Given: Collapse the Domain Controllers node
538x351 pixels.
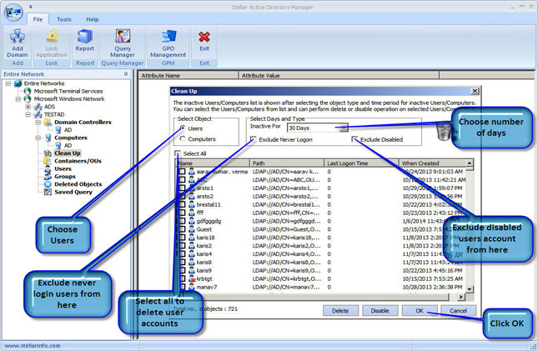Looking at the screenshot, I should pyautogui.click(x=38, y=123).
